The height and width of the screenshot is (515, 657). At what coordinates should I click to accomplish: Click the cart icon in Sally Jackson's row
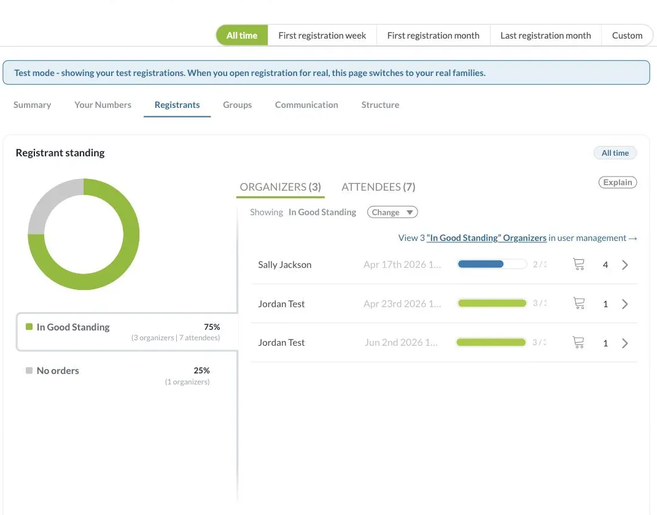point(578,264)
